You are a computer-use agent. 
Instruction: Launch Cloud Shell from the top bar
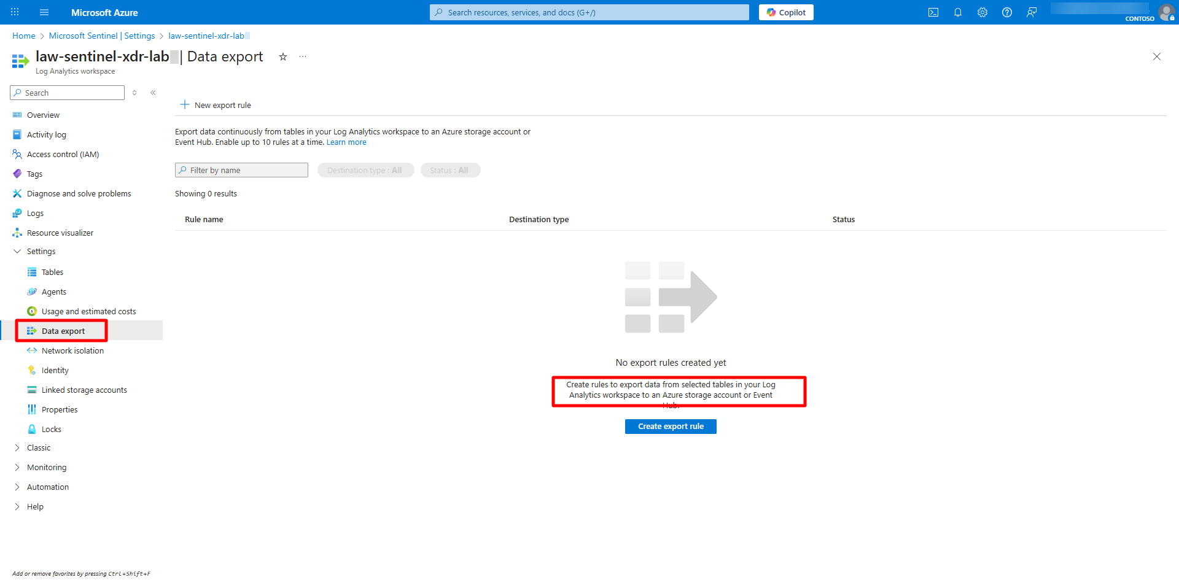click(x=933, y=12)
